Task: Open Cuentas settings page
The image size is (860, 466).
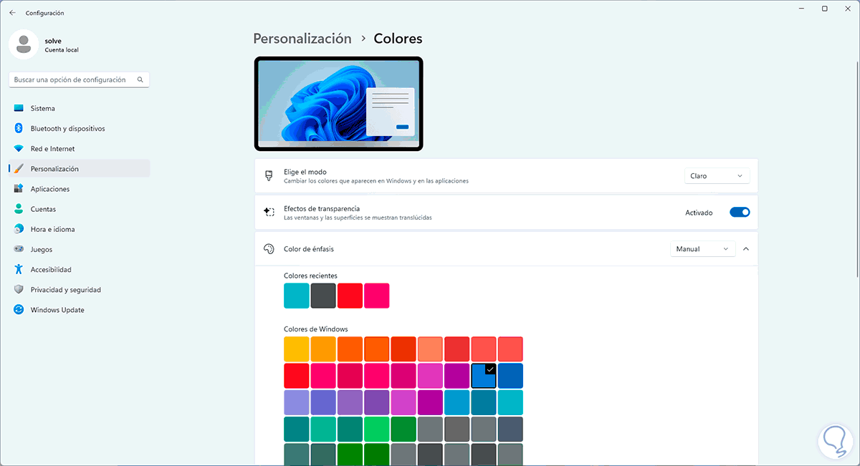Action: [x=79, y=209]
